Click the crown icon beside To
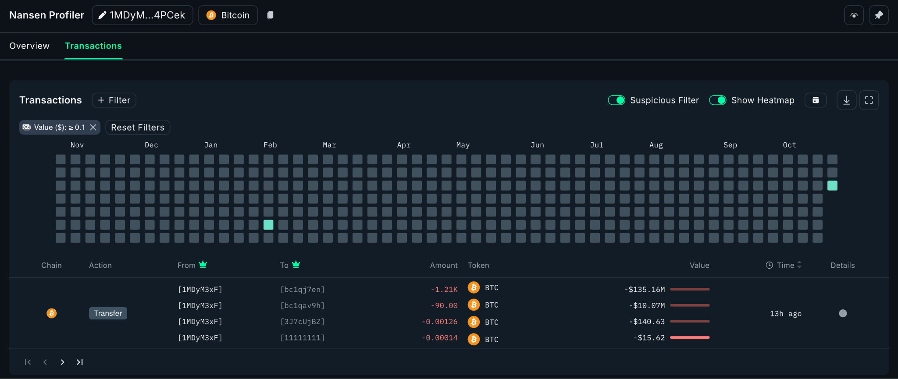Screen dimensions: 898x379 pos(296,265)
